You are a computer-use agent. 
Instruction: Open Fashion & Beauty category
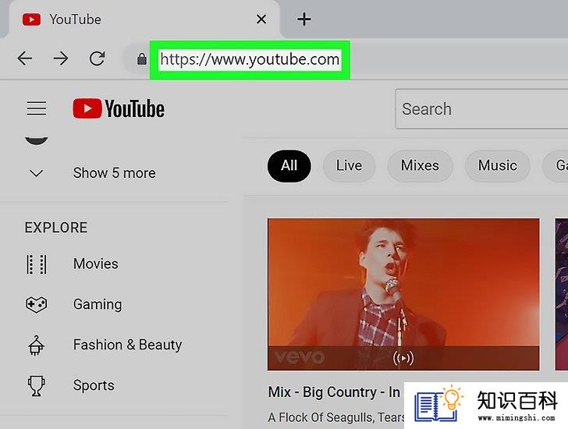click(x=127, y=345)
